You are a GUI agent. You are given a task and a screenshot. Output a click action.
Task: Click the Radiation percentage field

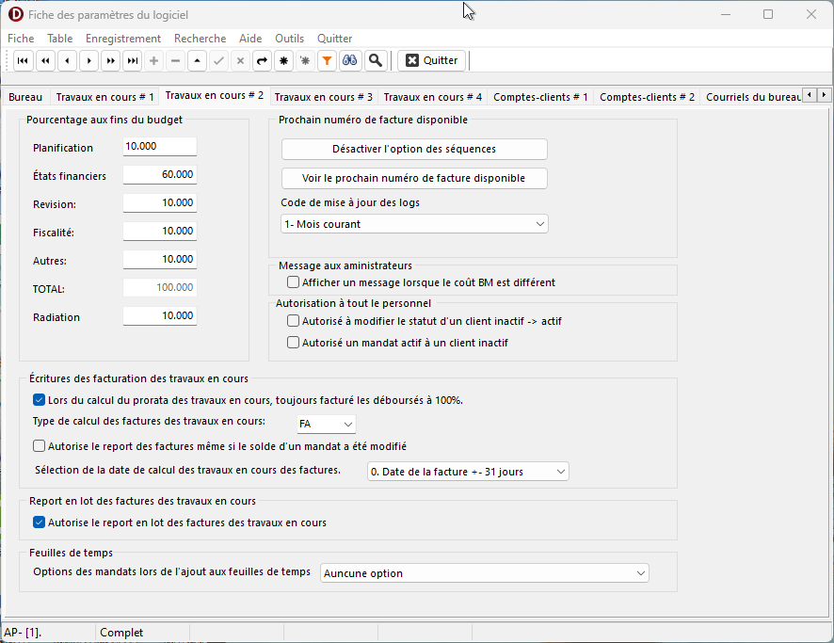(160, 315)
